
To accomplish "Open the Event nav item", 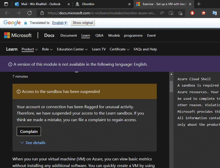I will [151, 35].
